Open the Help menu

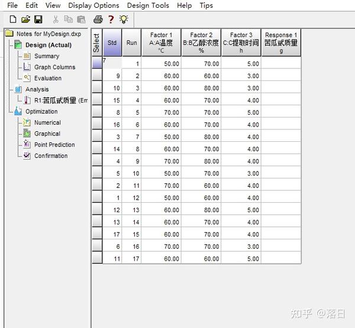tap(184, 5)
